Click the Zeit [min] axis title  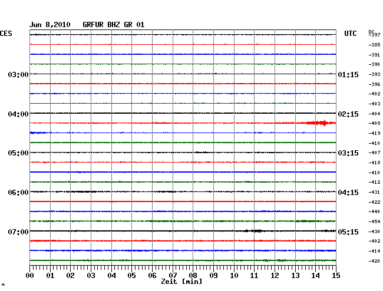click(x=181, y=282)
